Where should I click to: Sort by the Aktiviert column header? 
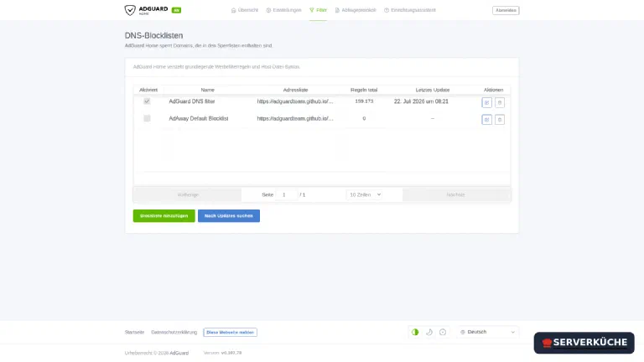tap(148, 90)
